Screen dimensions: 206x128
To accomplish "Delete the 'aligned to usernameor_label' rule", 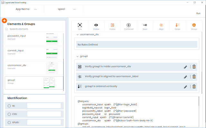I will (x=194, y=76).
